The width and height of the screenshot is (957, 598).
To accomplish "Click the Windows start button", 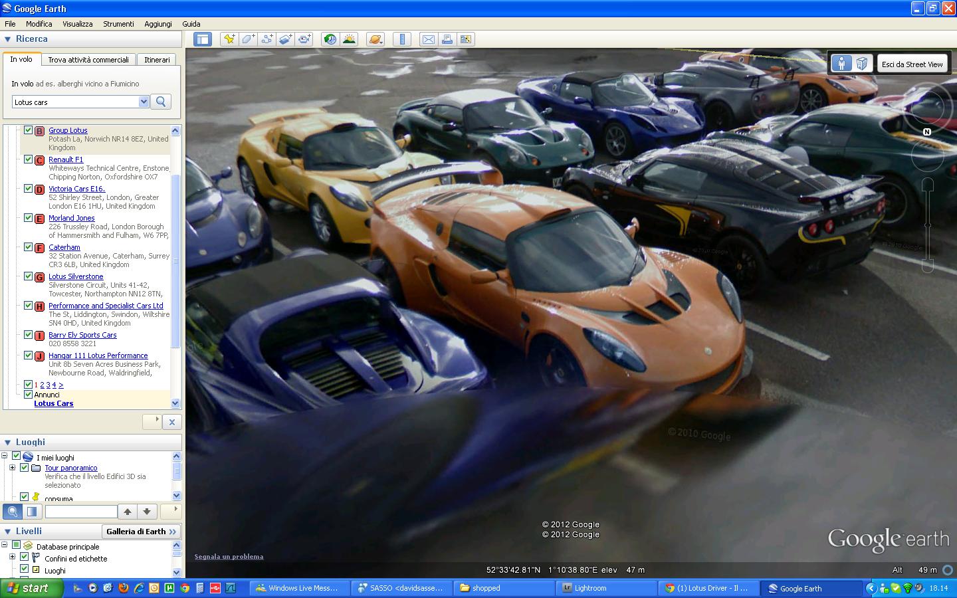I will 31,588.
